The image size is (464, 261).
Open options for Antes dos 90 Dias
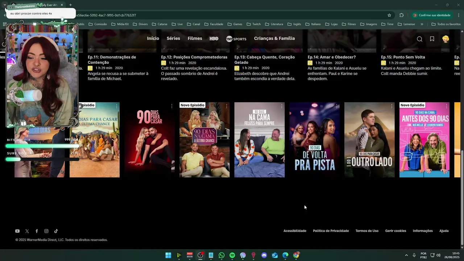[x=446, y=106]
